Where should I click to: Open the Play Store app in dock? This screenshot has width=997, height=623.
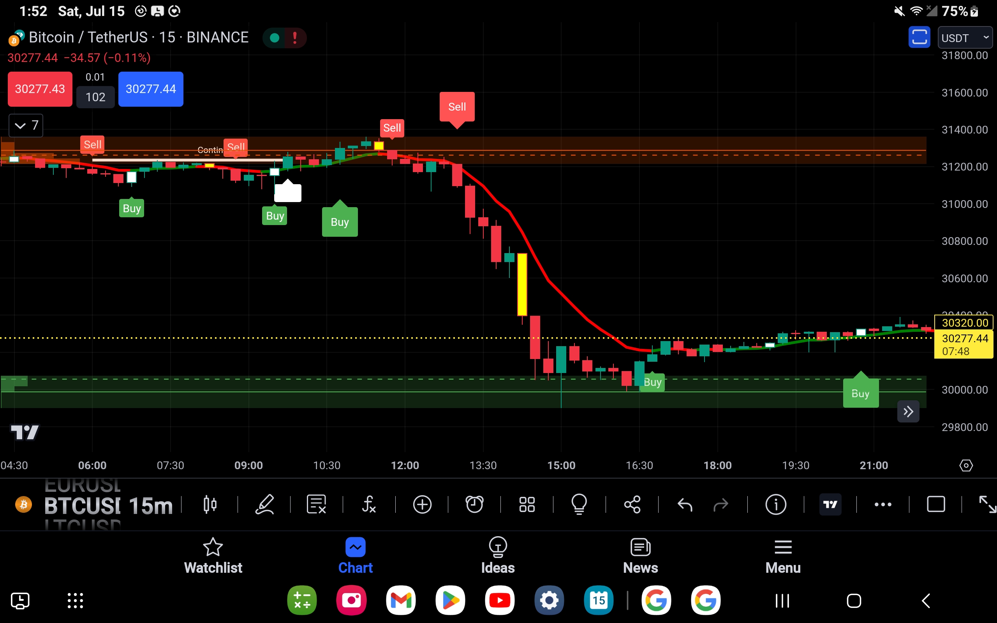pos(450,600)
